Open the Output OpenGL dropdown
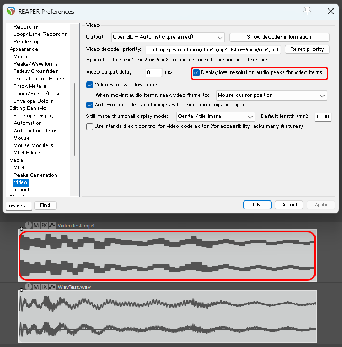The height and width of the screenshot is (347, 342). 168,37
